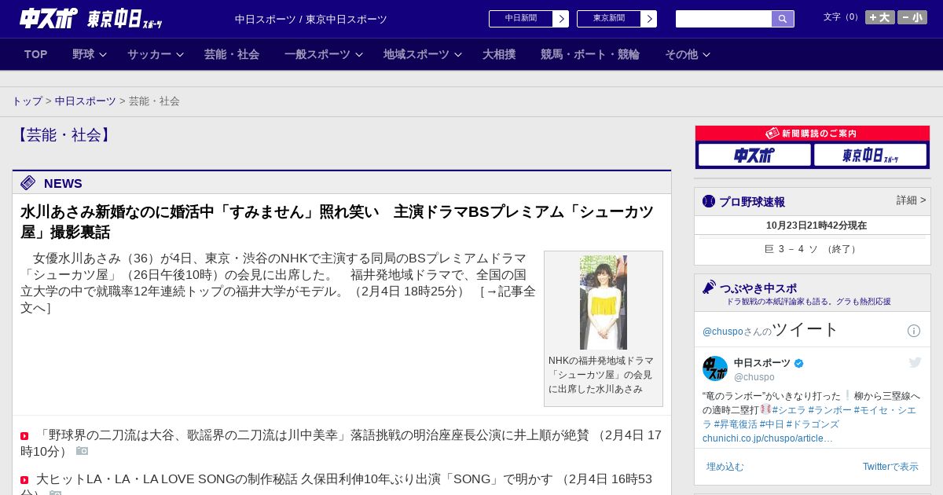
Task: Open the 芸能・社会 menu item
Action: (232, 54)
